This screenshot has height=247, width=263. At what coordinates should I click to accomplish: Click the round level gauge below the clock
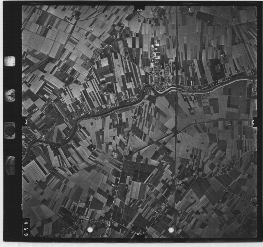tap(10, 130)
